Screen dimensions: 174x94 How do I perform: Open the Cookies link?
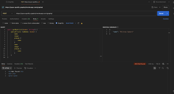[x=166, y=19]
